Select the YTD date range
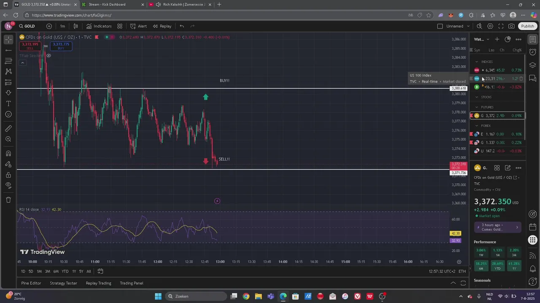The width and height of the screenshot is (540, 303). 65,271
